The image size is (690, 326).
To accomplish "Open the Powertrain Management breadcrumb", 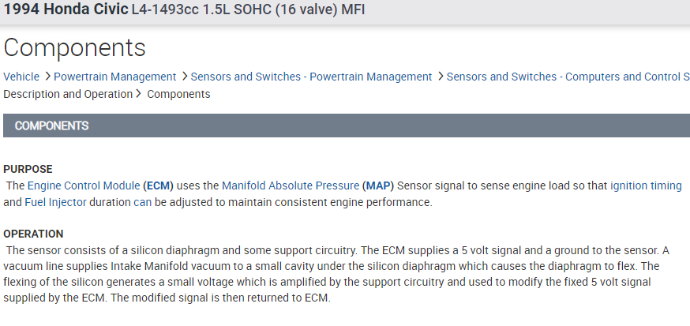I will tap(115, 77).
